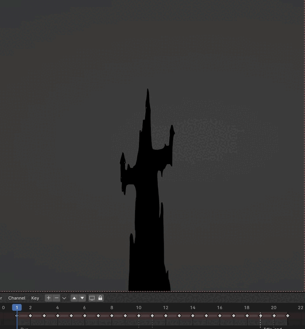The width and height of the screenshot is (305, 329).
Task: Toggle the monitor display icon in timeline header
Action: [x=92, y=298]
